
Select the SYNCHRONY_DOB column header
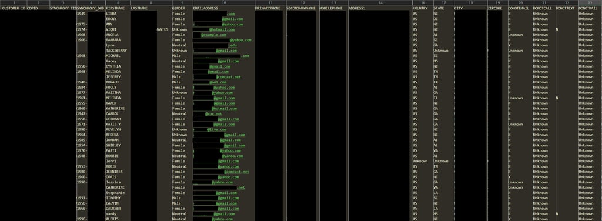91,8
